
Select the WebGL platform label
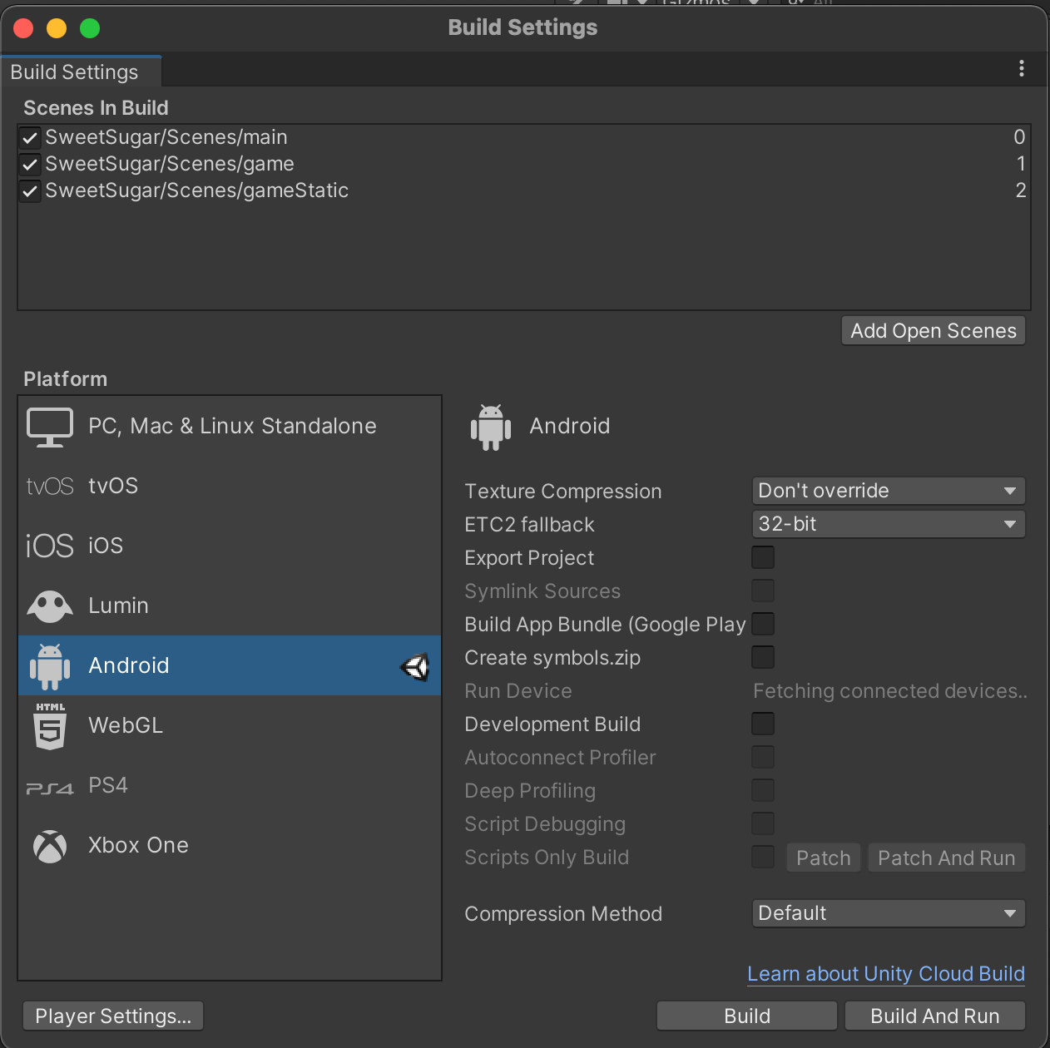126,725
